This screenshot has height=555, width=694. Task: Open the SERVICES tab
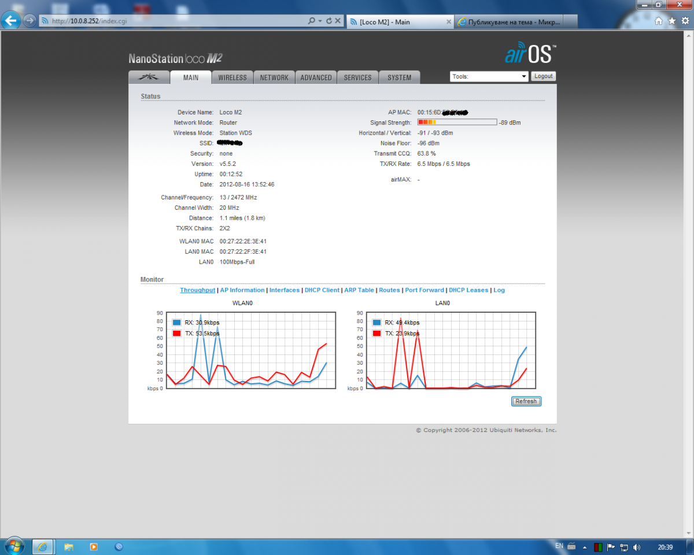tap(357, 77)
